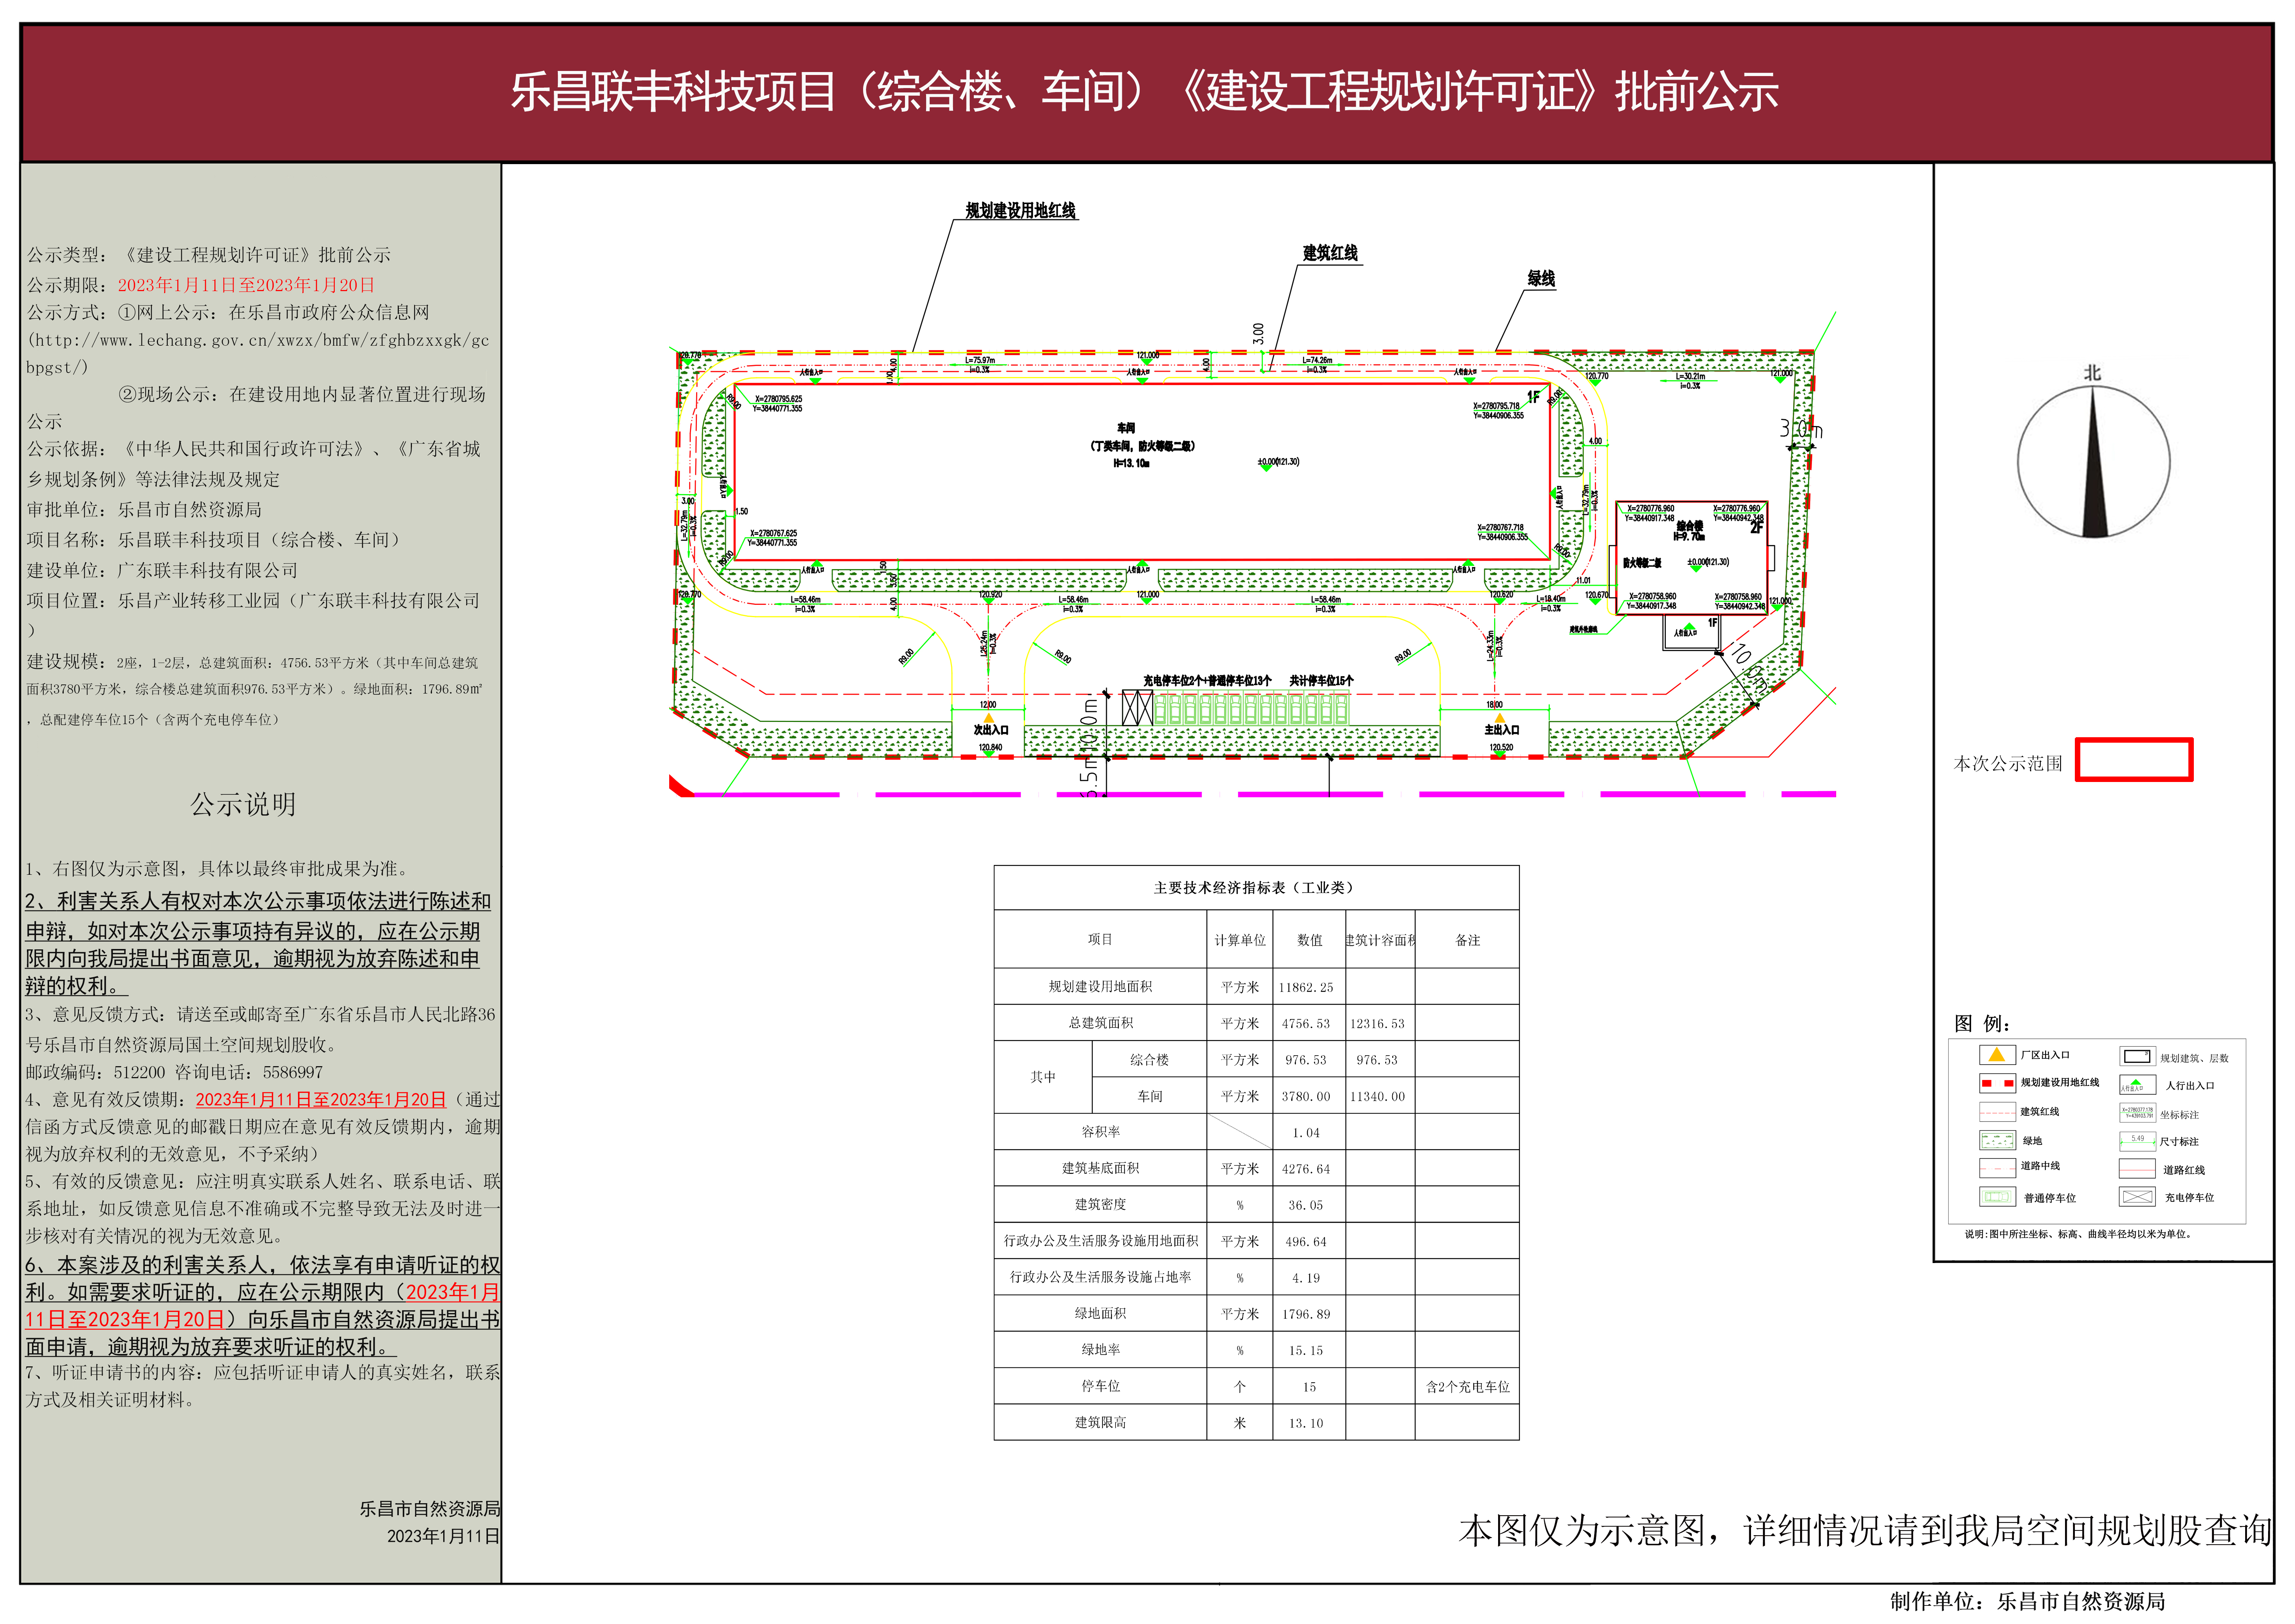Click the 充电停车位2个+普通停车位13个 plan label
This screenshot has width=2295, height=1624.
click(x=1208, y=680)
